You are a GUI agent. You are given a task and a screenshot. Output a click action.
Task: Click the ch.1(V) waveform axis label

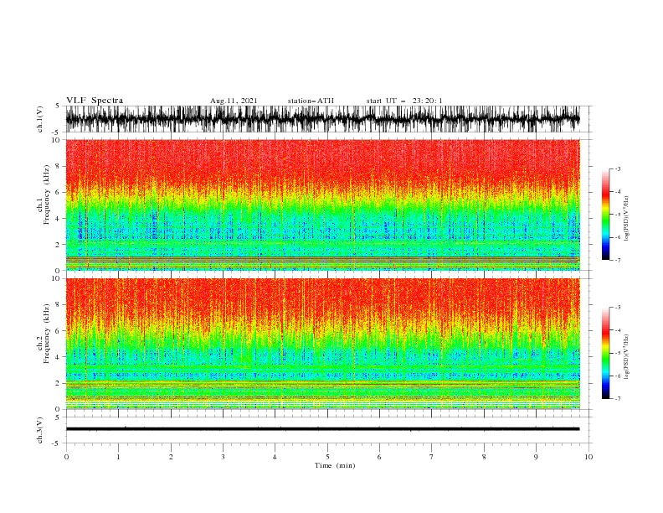click(x=40, y=119)
